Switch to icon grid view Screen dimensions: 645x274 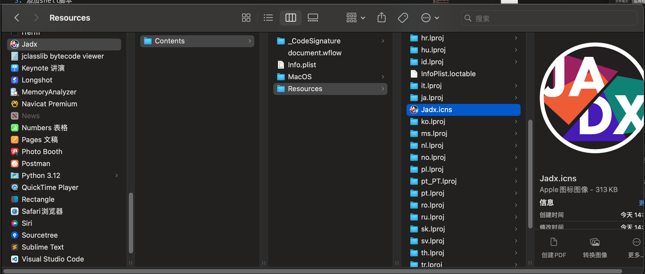(246, 18)
